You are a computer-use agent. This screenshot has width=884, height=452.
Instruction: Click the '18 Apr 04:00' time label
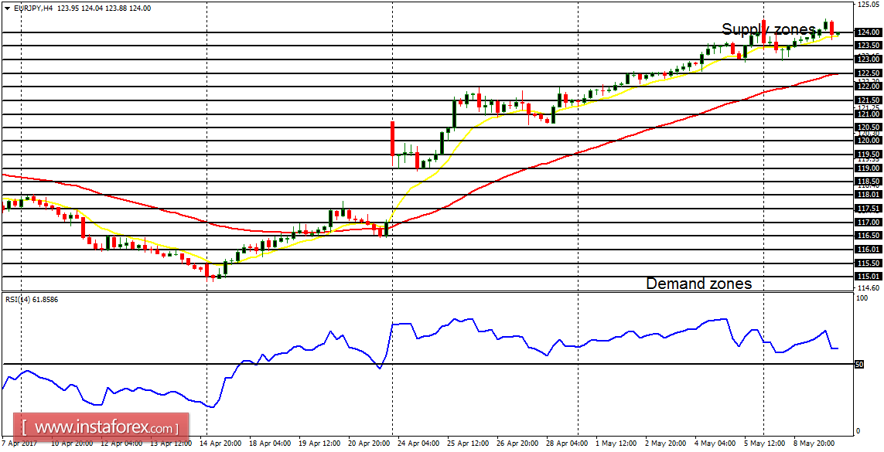click(270, 444)
